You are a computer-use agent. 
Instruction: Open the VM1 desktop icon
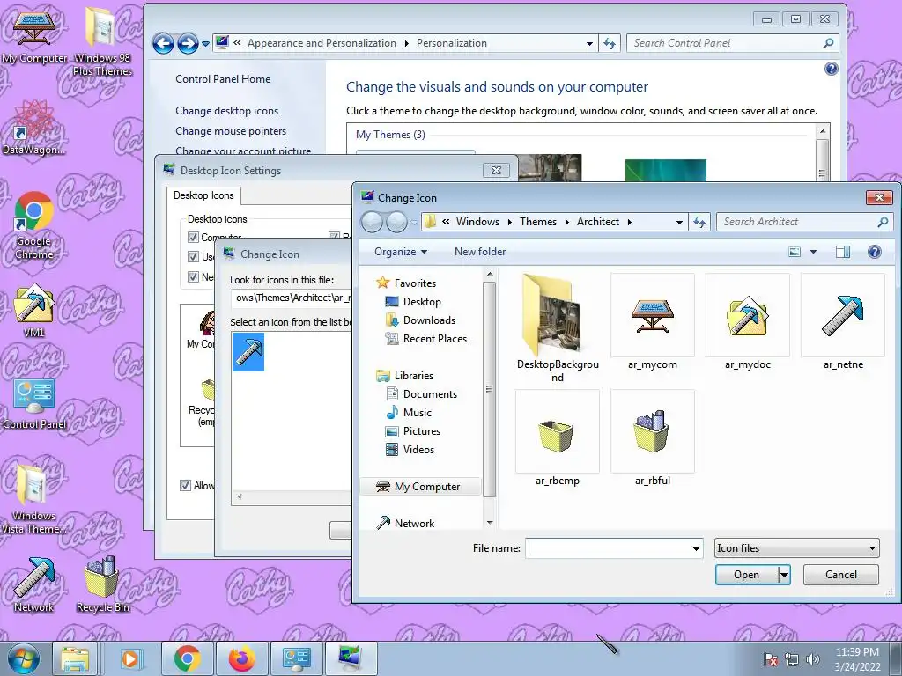tap(34, 309)
